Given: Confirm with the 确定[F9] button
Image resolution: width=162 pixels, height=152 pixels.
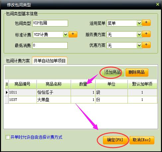Looking at the screenshot, I should [x=115, y=140].
